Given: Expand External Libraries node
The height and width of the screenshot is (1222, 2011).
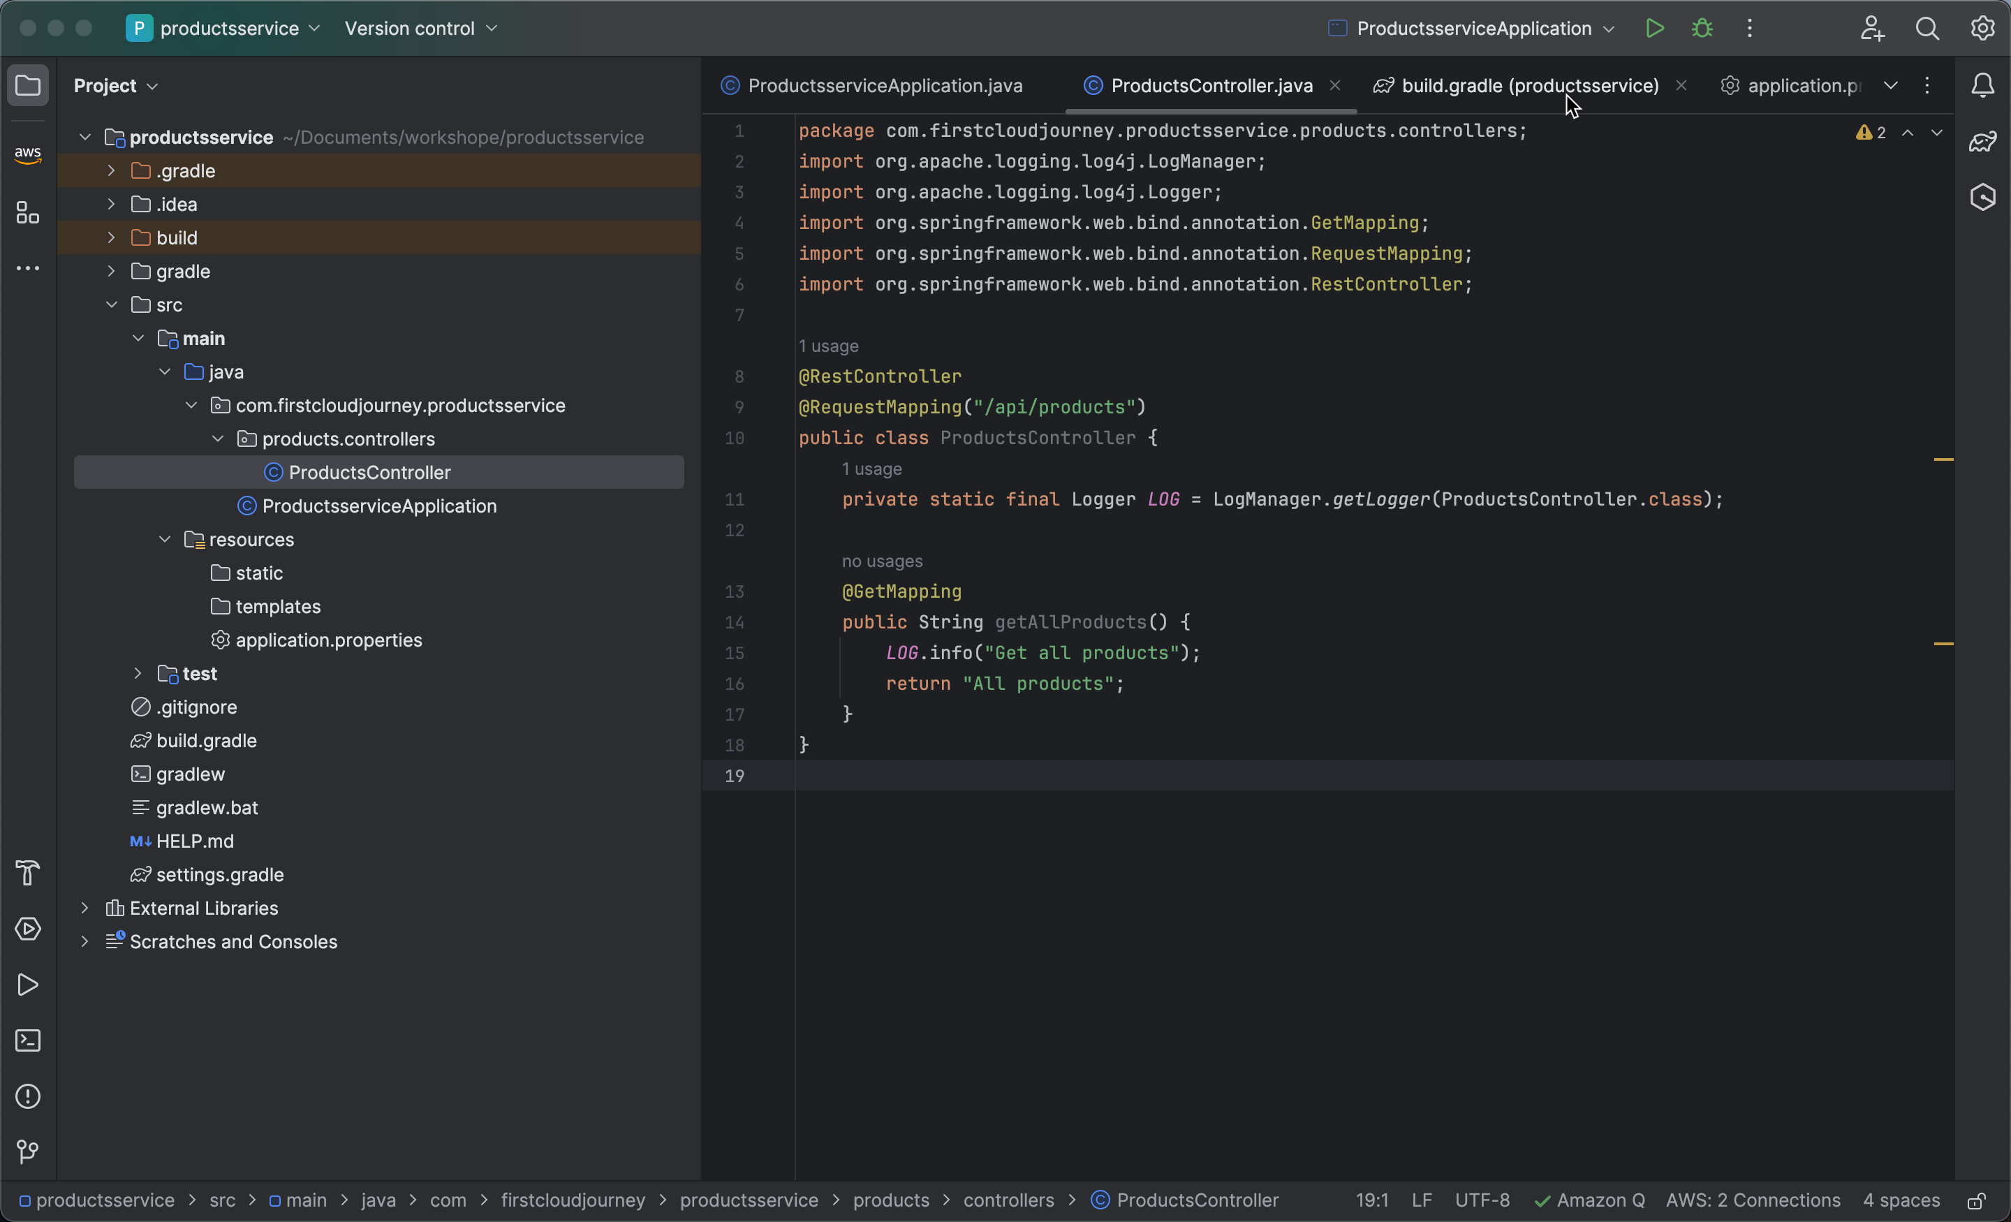Looking at the screenshot, I should point(84,908).
